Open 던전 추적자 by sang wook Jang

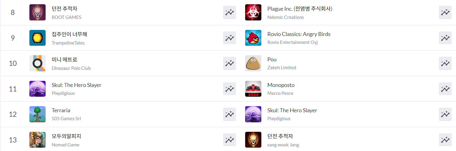tap(280, 136)
